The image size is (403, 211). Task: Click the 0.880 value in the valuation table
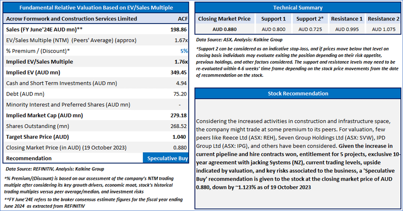tap(180, 148)
